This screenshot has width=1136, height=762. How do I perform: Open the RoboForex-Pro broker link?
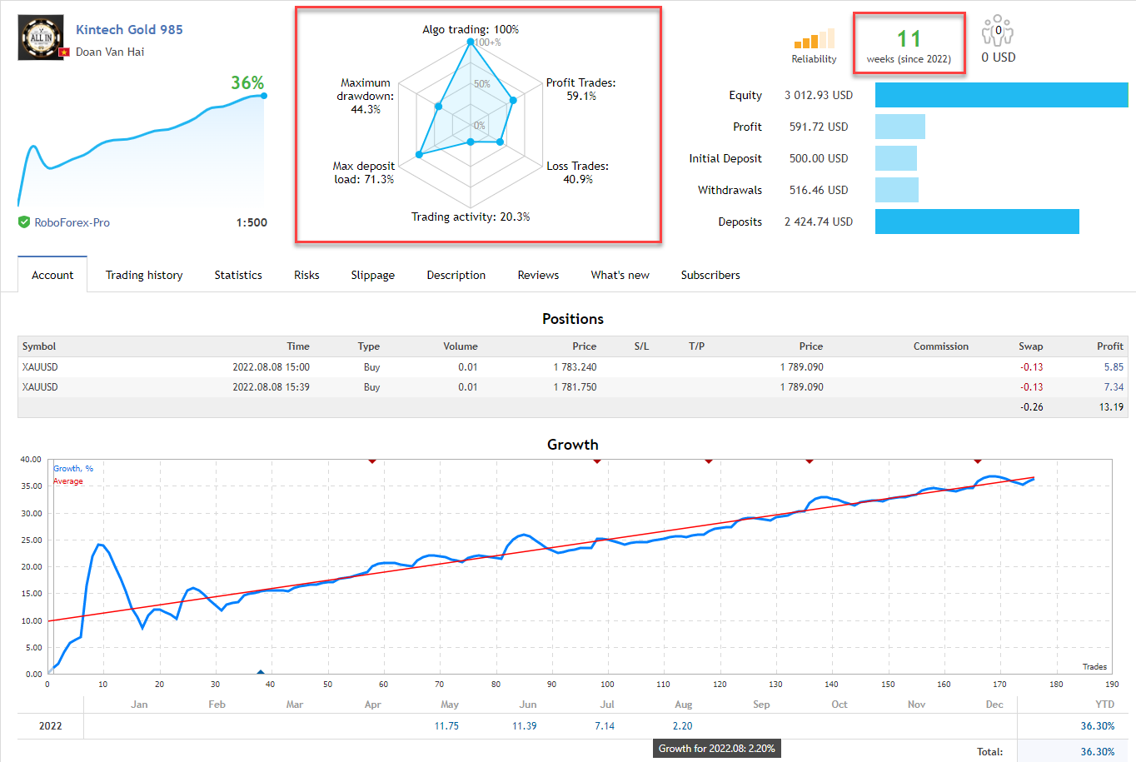coord(72,222)
